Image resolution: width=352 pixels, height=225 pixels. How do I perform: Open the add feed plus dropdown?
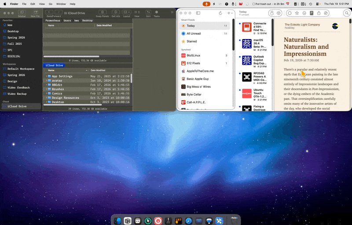tap(230, 13)
